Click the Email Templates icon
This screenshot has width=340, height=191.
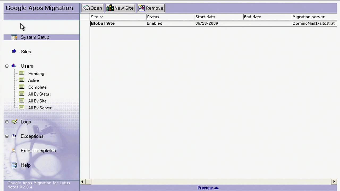pyautogui.click(x=14, y=150)
